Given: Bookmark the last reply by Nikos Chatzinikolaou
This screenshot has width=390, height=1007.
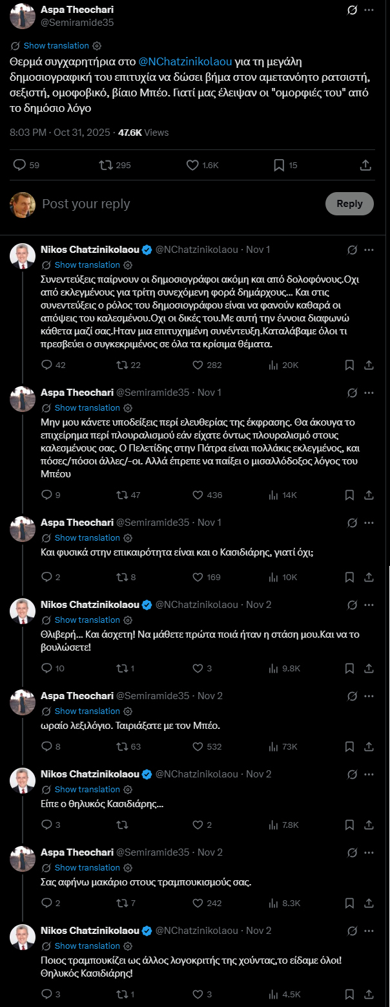Looking at the screenshot, I should (x=349, y=994).
